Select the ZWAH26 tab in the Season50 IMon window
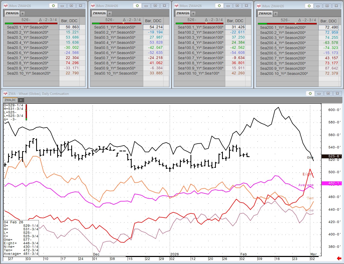 tap(99, 13)
